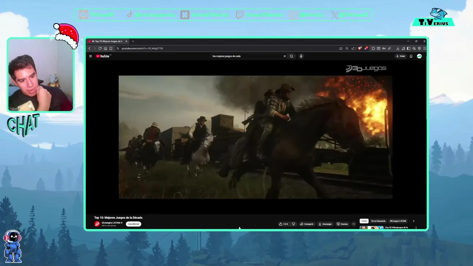Open YouTube account avatar menu
473x266 pixels.
tap(419, 56)
